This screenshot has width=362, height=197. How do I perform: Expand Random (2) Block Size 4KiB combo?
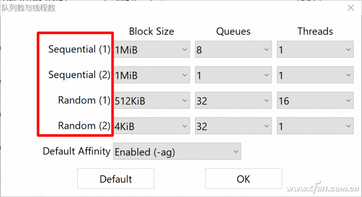pos(152,126)
